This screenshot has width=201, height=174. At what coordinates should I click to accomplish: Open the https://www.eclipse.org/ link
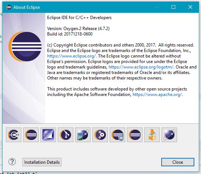point(72,56)
